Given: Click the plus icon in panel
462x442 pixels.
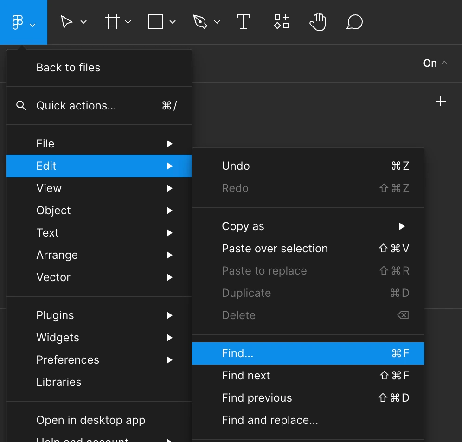Looking at the screenshot, I should pos(441,102).
